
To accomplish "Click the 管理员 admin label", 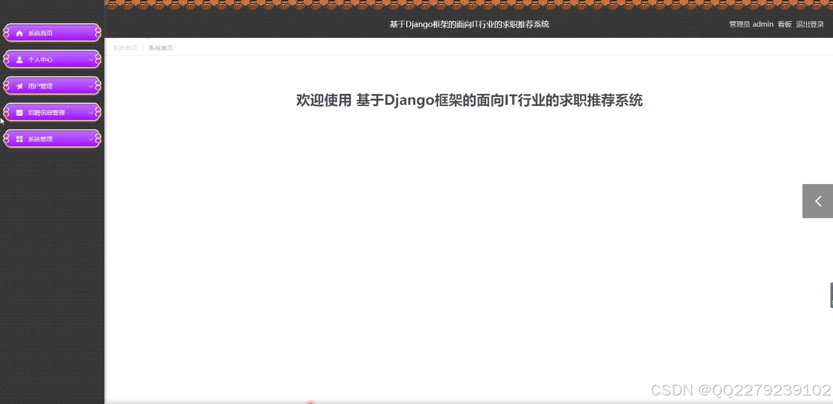I will 751,24.
